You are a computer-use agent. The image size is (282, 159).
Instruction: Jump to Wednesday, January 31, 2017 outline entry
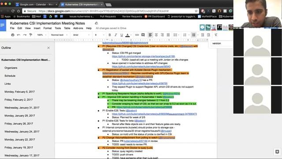[x=22, y=108]
